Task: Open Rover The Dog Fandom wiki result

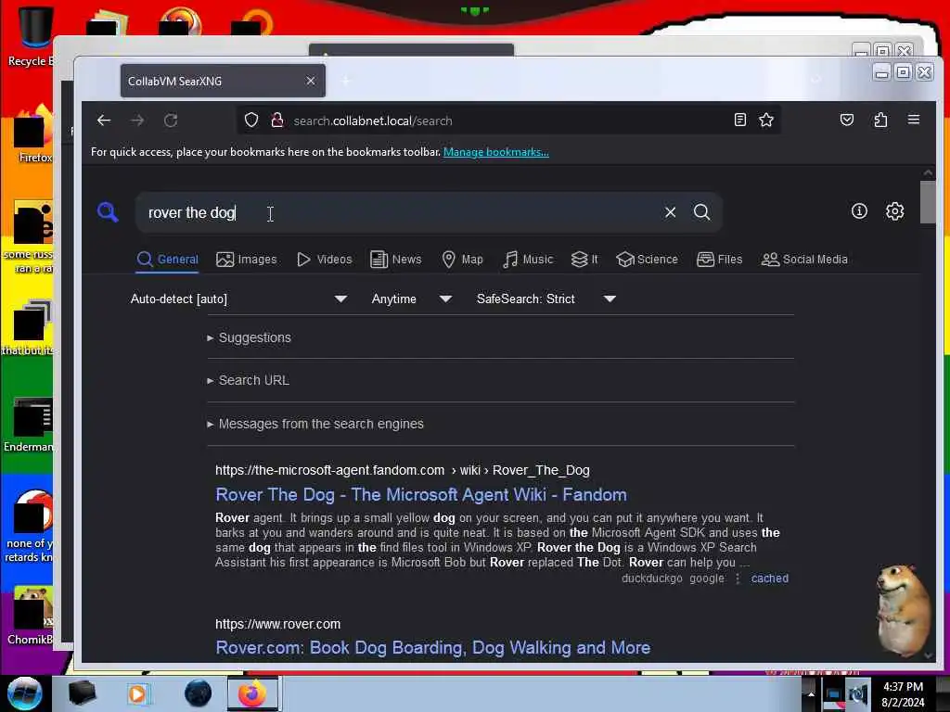Action: (421, 495)
